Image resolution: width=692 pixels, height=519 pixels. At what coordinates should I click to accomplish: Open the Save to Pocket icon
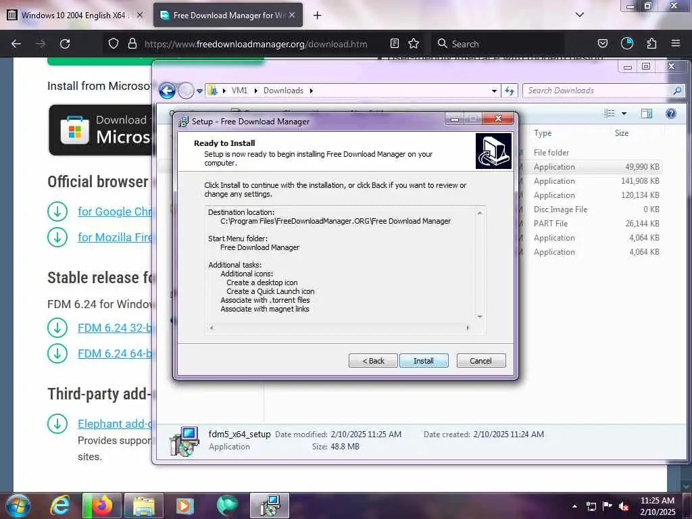[602, 44]
